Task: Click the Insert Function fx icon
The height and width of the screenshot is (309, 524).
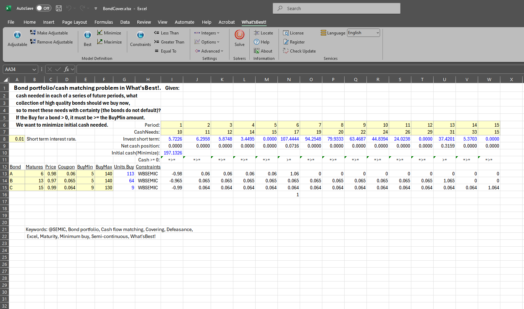Action: [x=66, y=69]
